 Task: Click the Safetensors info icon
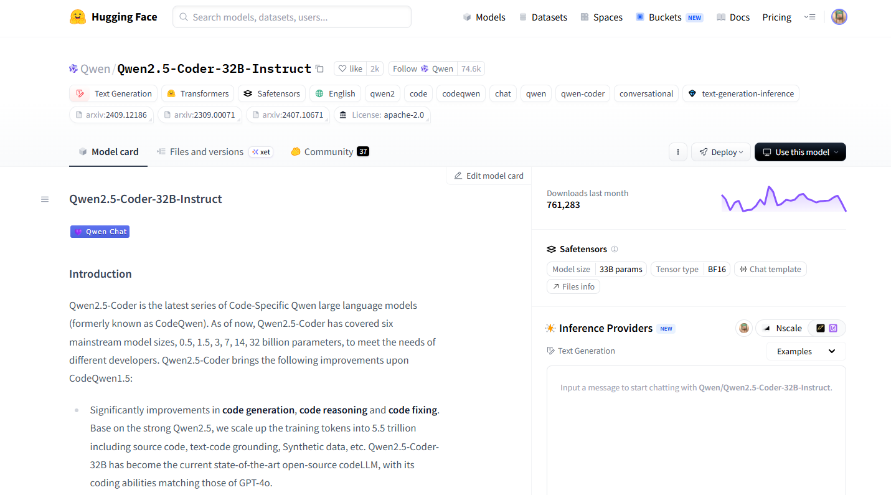coord(615,249)
